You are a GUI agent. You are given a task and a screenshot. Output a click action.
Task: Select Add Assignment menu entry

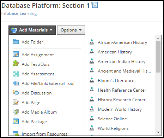[38, 55]
